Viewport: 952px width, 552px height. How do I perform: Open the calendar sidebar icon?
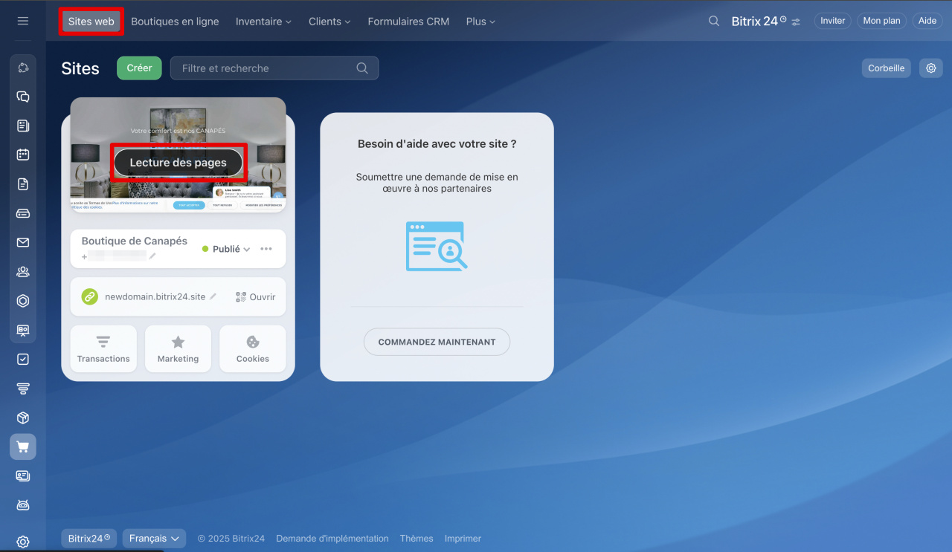[x=23, y=155]
